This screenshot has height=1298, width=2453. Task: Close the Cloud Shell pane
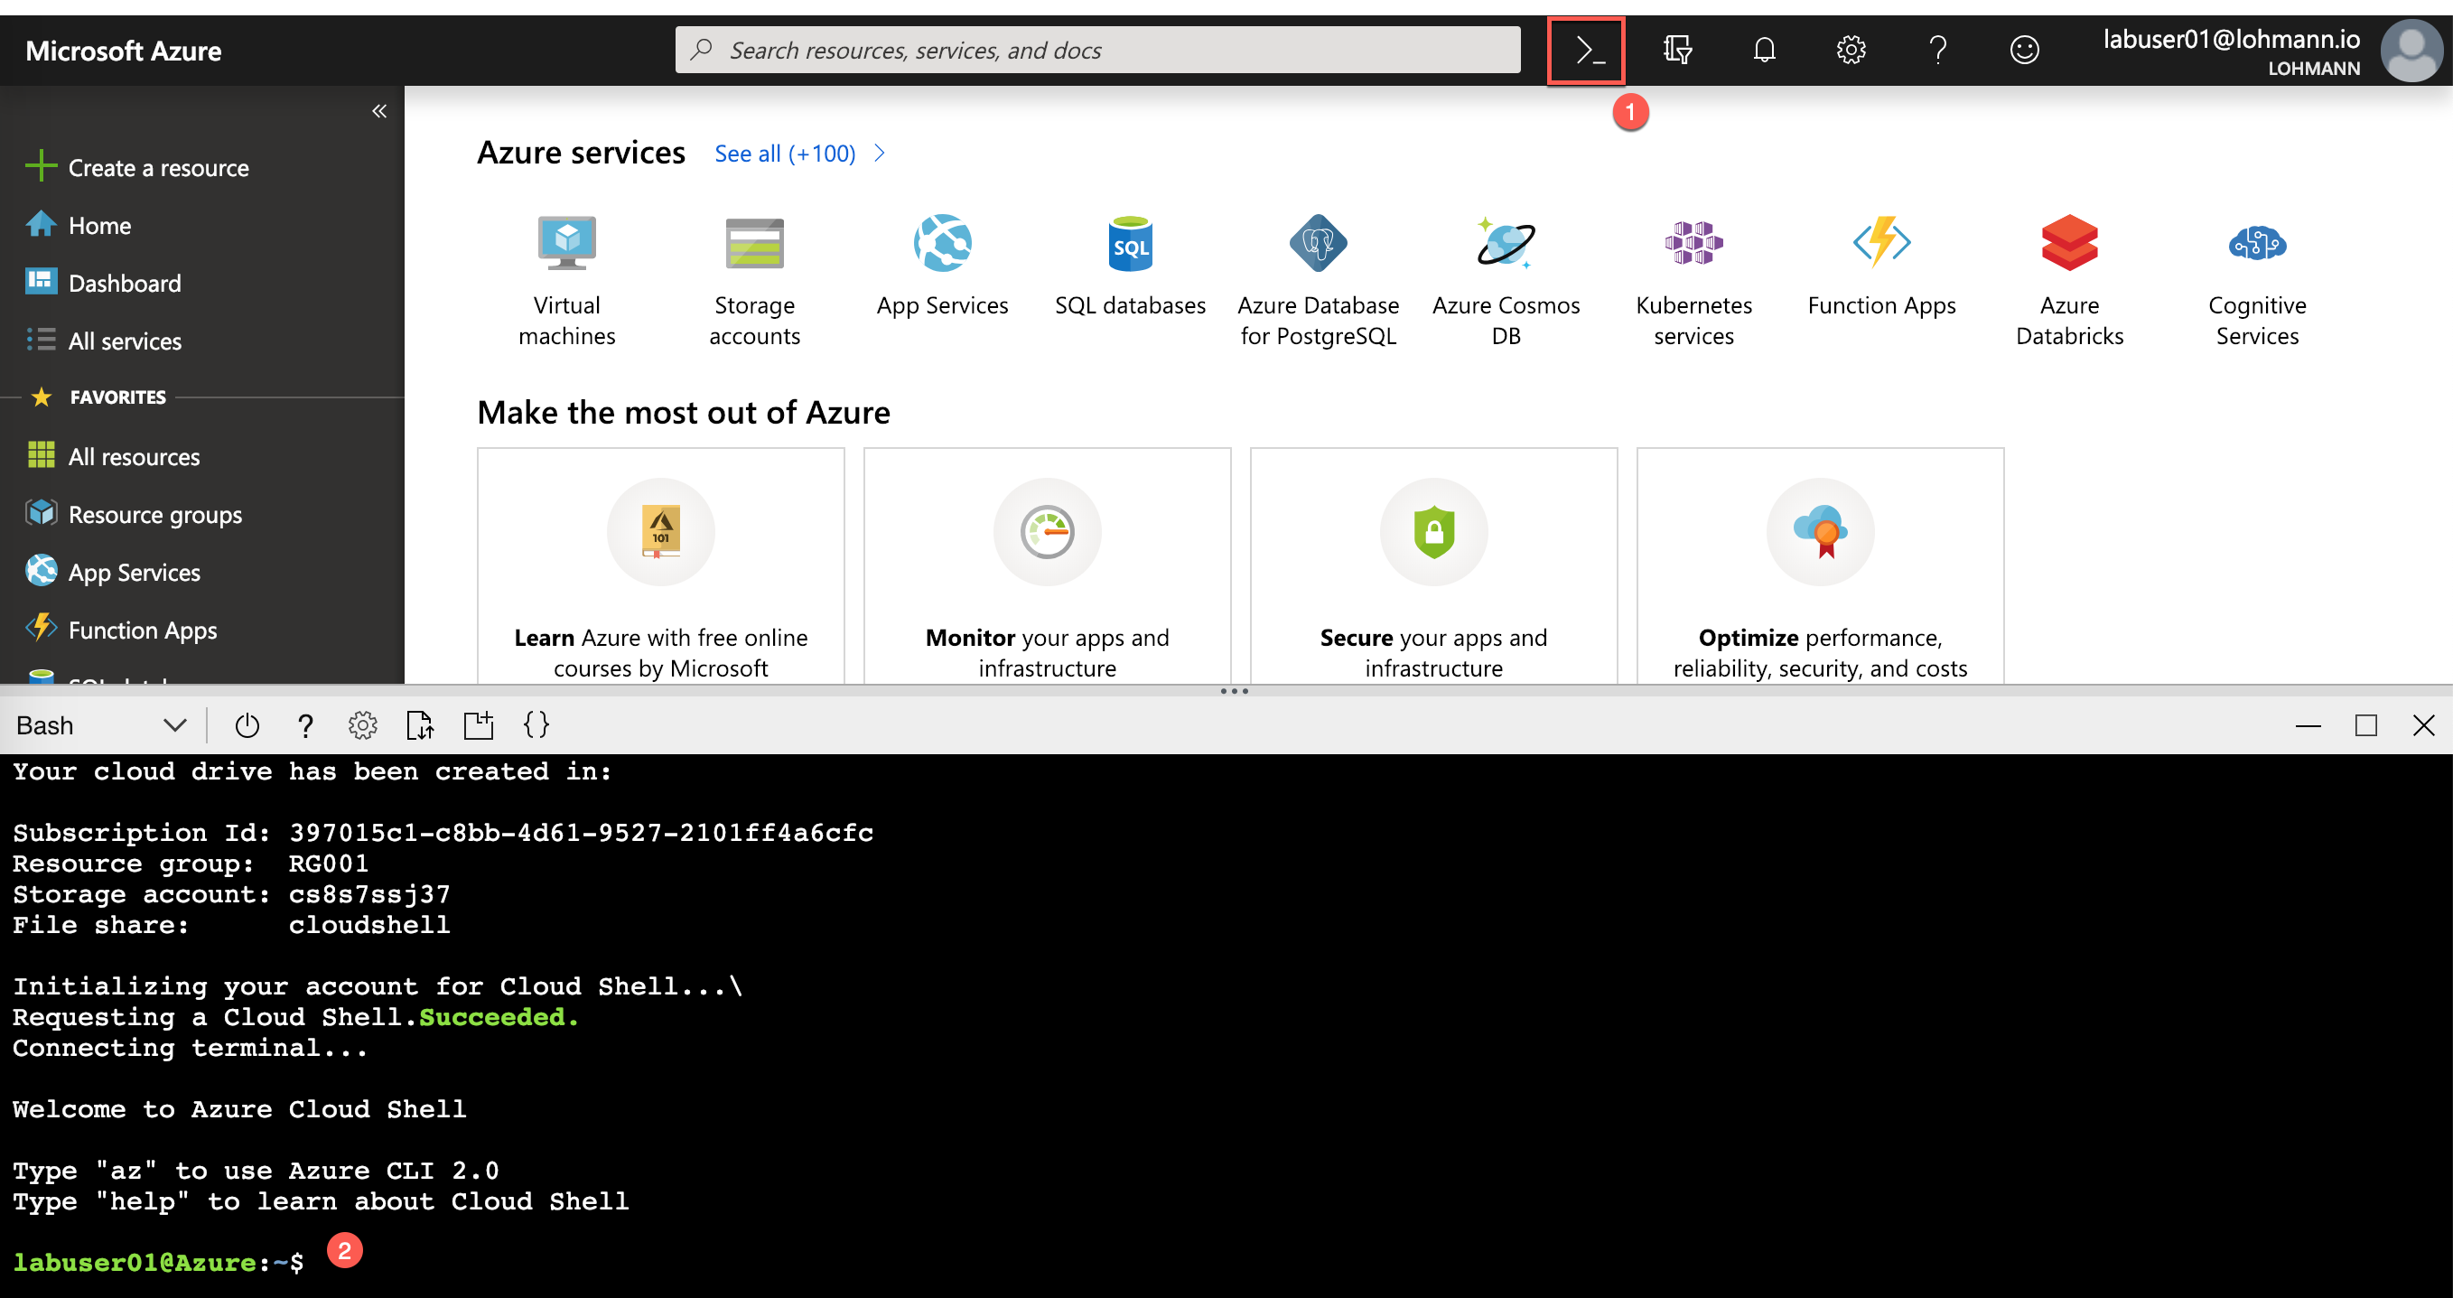[2424, 725]
